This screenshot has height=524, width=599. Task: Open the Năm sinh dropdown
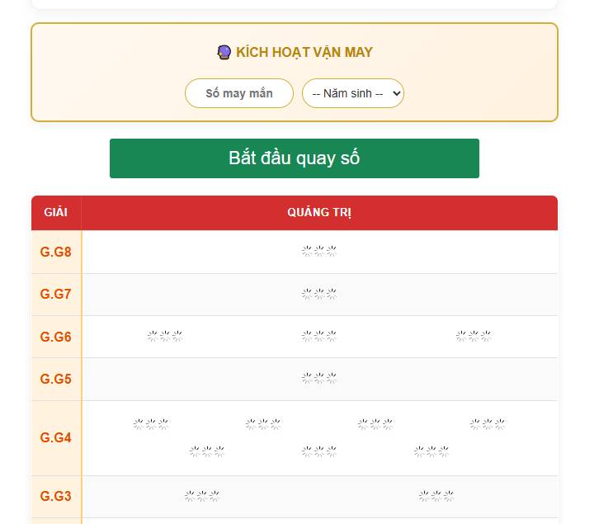tap(352, 93)
